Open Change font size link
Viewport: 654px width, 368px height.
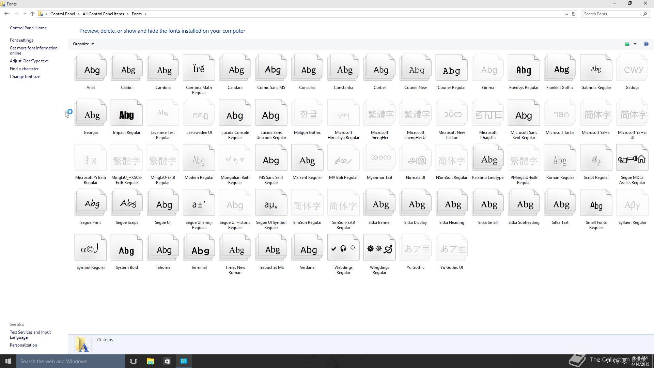coord(25,77)
